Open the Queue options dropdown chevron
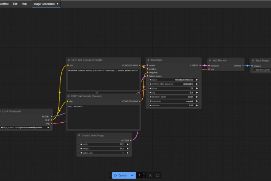 coord(132,175)
